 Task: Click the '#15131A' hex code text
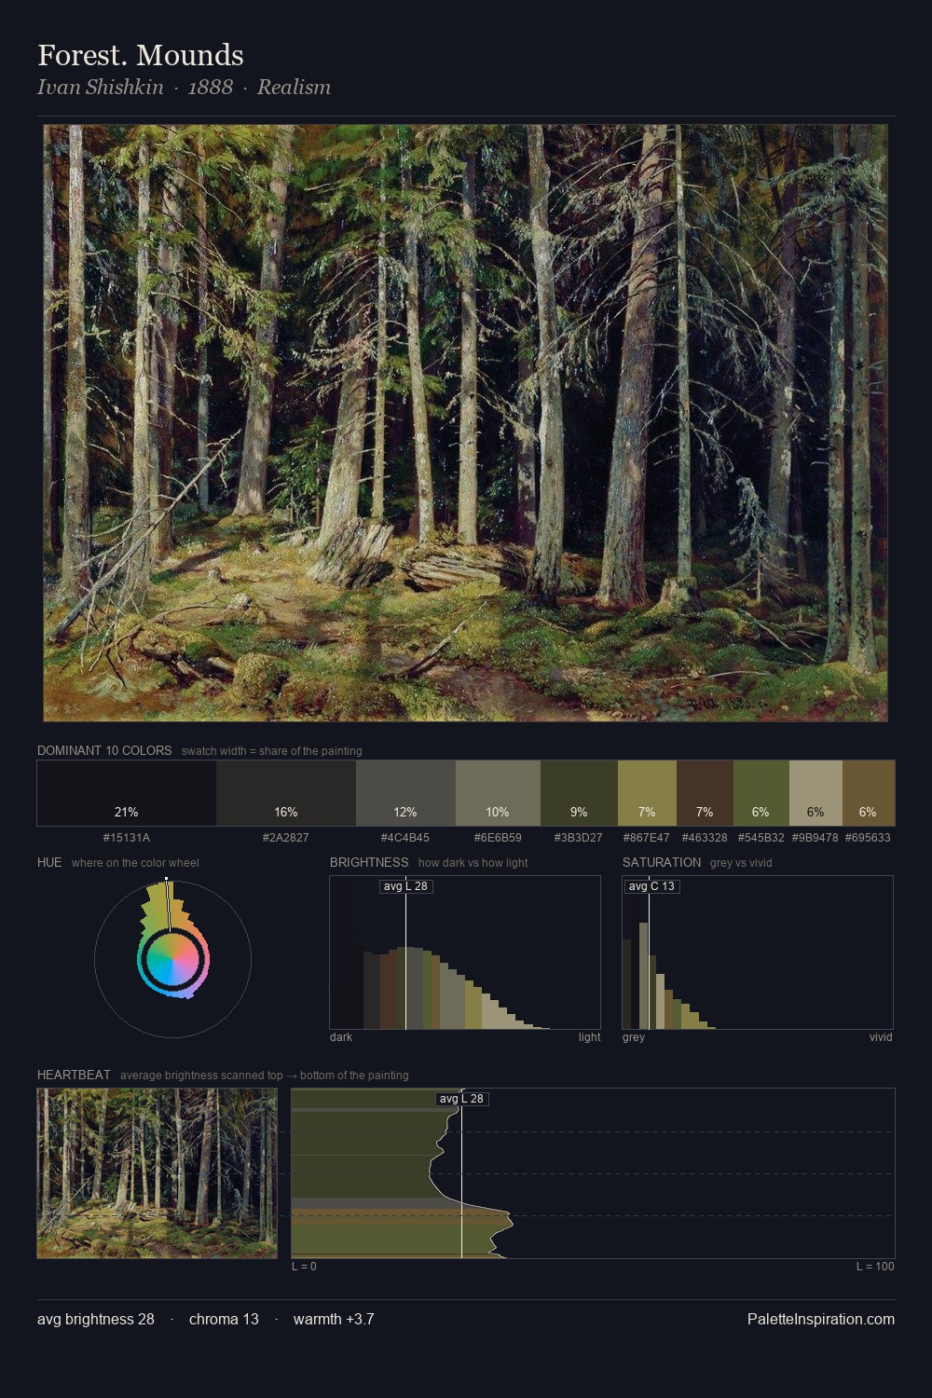click(x=127, y=838)
